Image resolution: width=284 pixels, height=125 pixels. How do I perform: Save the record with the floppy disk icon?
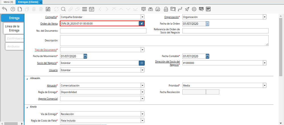(x=48, y=9)
